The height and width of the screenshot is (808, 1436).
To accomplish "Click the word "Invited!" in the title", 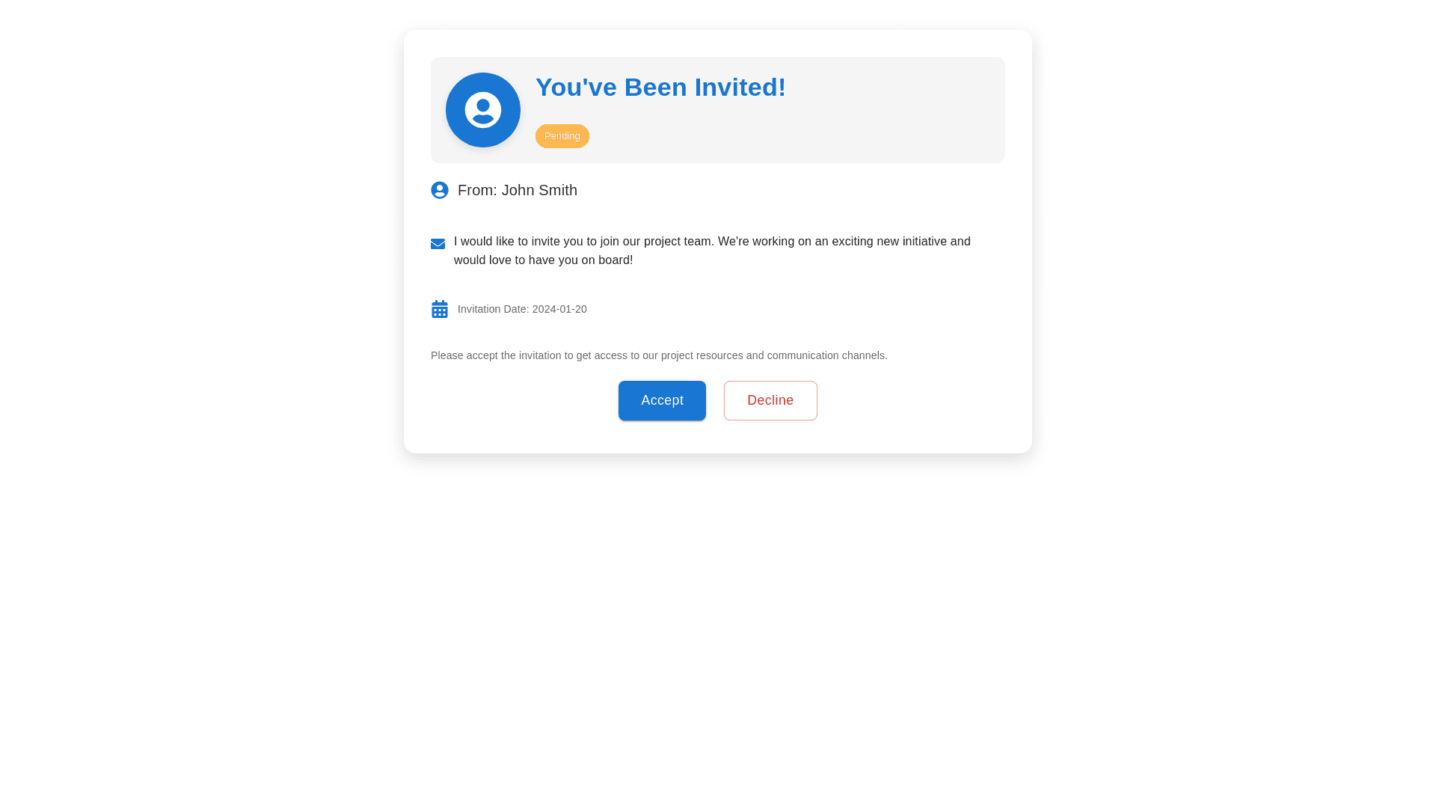I will pos(740,88).
